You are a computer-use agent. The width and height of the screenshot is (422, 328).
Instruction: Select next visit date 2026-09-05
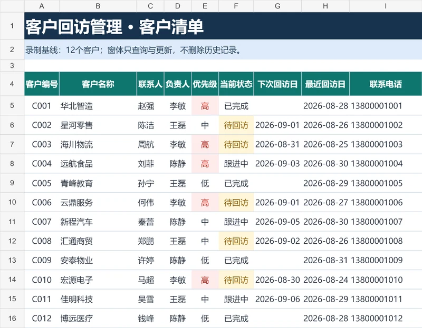tap(277, 222)
